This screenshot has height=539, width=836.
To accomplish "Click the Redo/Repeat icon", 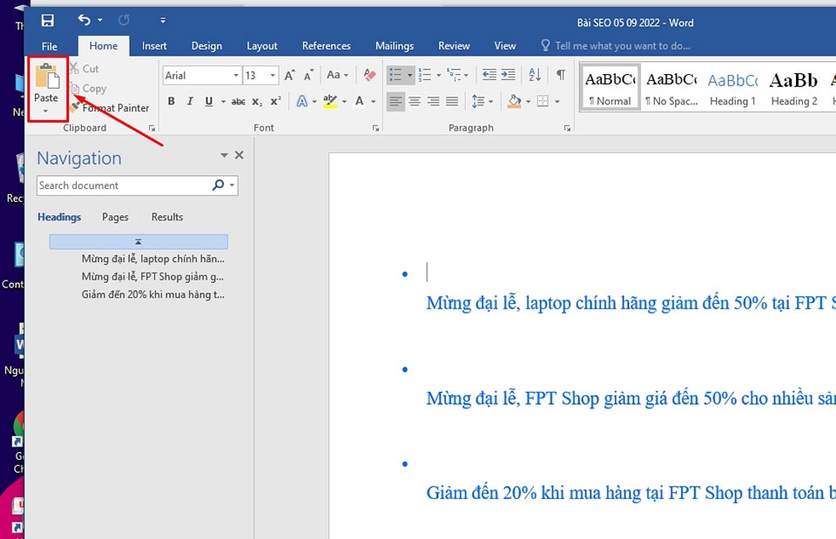I will click(x=124, y=20).
